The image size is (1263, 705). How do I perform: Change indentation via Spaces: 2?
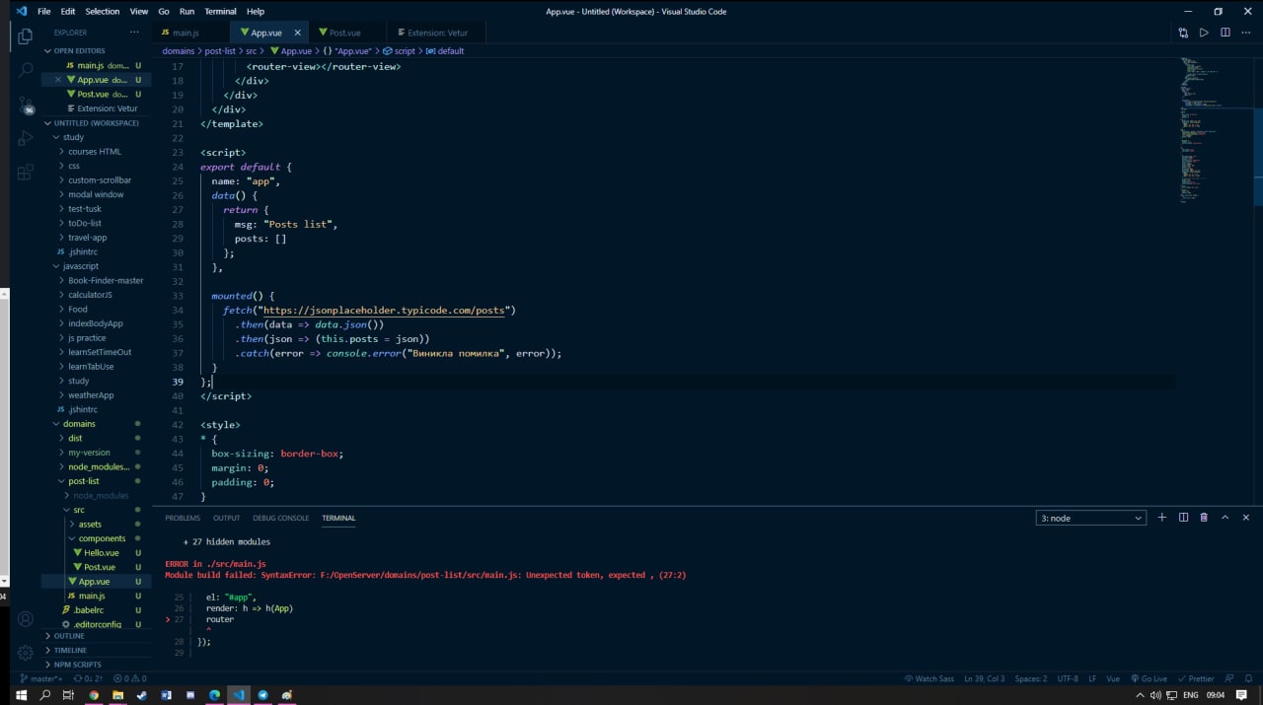click(1031, 678)
